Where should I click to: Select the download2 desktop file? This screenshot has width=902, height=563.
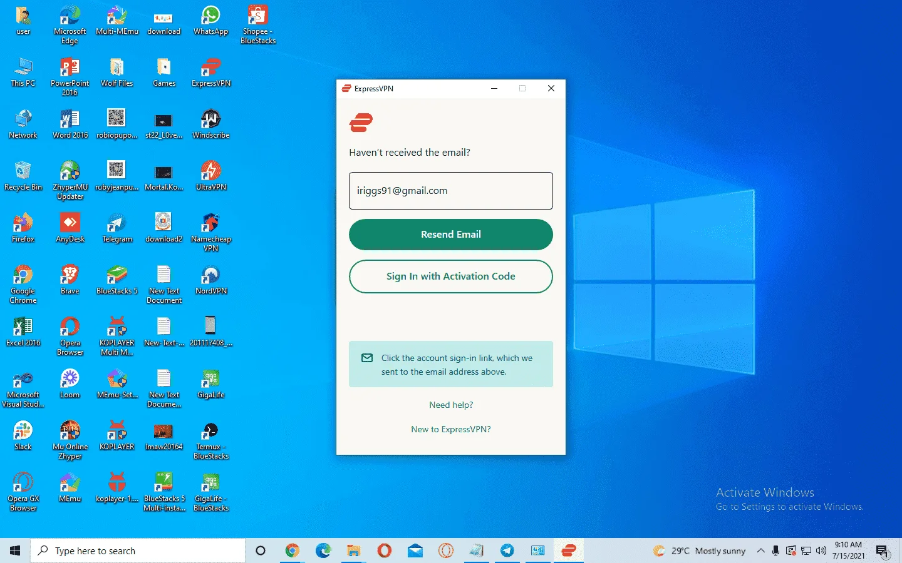[x=164, y=228]
